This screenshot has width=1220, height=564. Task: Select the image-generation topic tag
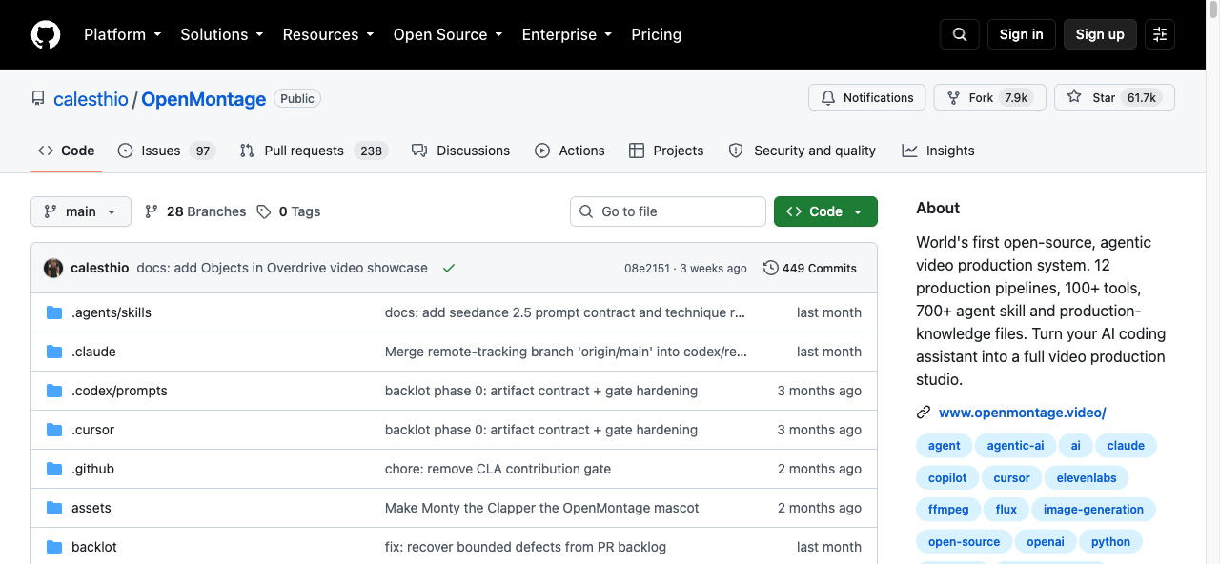click(x=1093, y=510)
